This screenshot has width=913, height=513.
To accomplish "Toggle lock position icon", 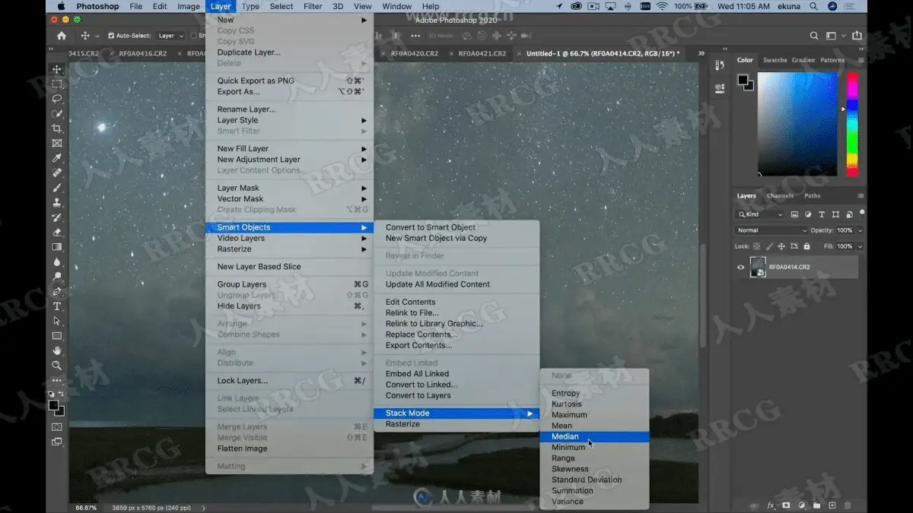I will click(x=781, y=246).
